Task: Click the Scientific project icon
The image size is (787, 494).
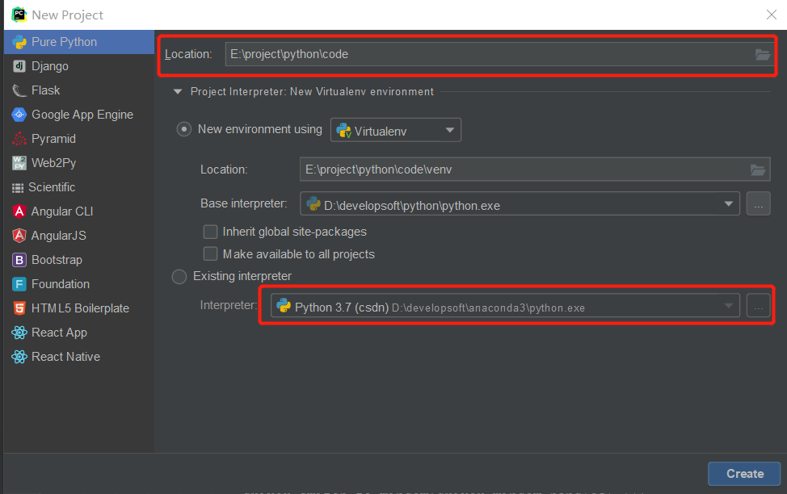Action: pos(18,187)
